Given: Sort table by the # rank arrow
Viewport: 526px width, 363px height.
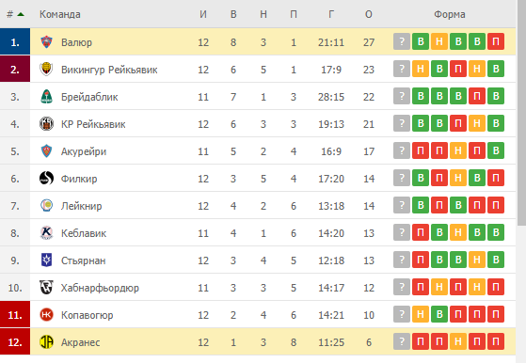Looking at the screenshot, I should 21,14.
